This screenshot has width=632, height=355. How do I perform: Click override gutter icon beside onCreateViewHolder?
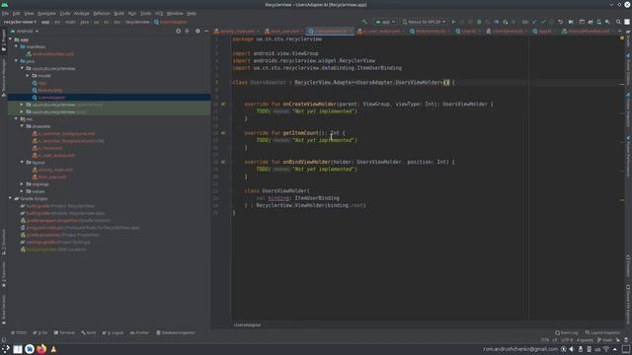pyautogui.click(x=223, y=104)
